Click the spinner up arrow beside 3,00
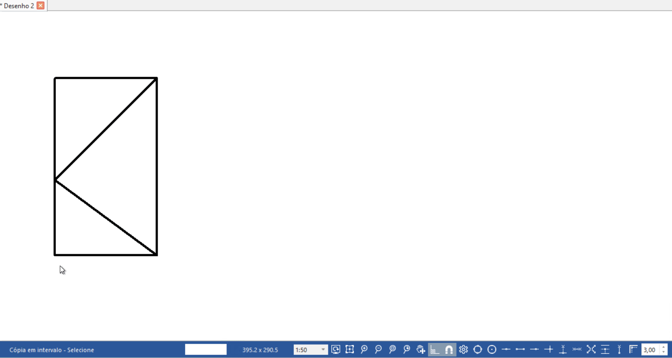Viewport: 672px width, 358px height. point(664,347)
